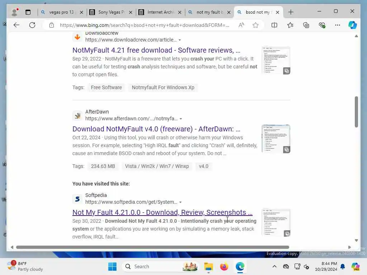Screen dimensions: 367x275
Task: Click the taskbar Search box
Action: pos(160,266)
